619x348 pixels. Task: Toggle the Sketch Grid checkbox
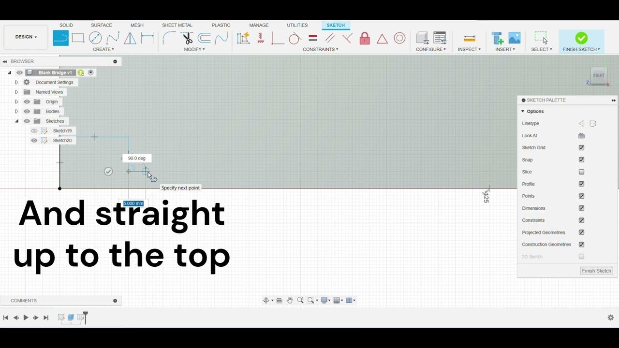pyautogui.click(x=581, y=148)
